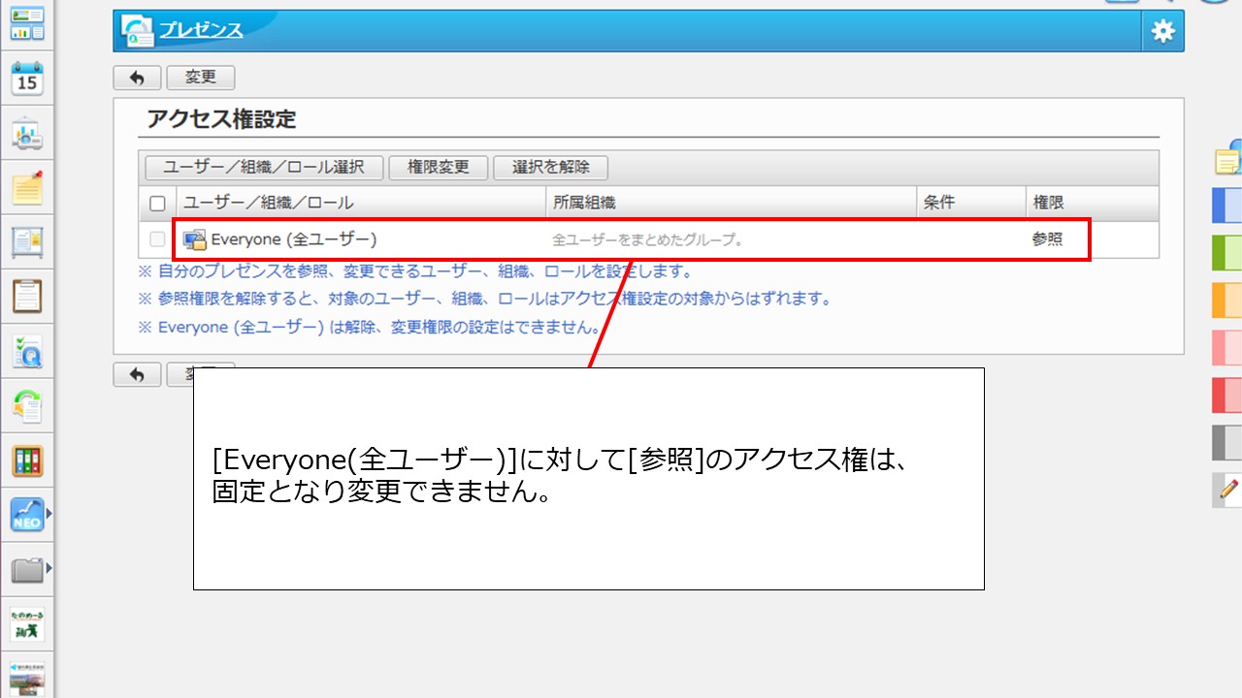Open the clipboard ToDo sidebar icon
Screen dimensions: 1242x698
(x=27, y=297)
